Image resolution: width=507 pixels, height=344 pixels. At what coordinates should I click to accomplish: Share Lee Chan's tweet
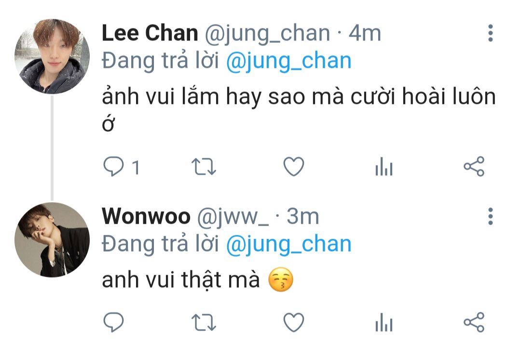pyautogui.click(x=474, y=166)
